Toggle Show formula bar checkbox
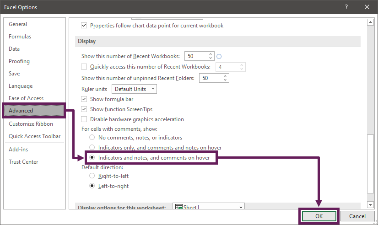378x225 pixels. (84, 99)
